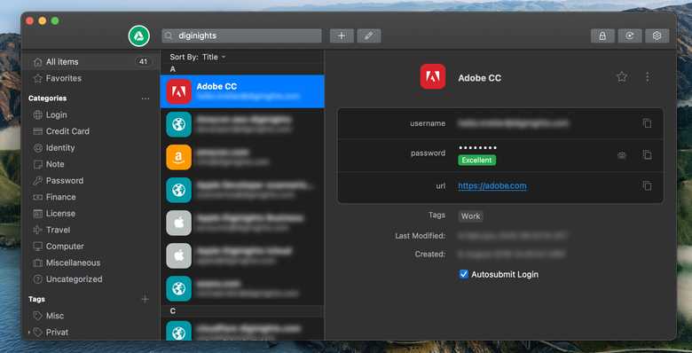Select the Identity category
692x353 pixels.
[x=90, y=148]
